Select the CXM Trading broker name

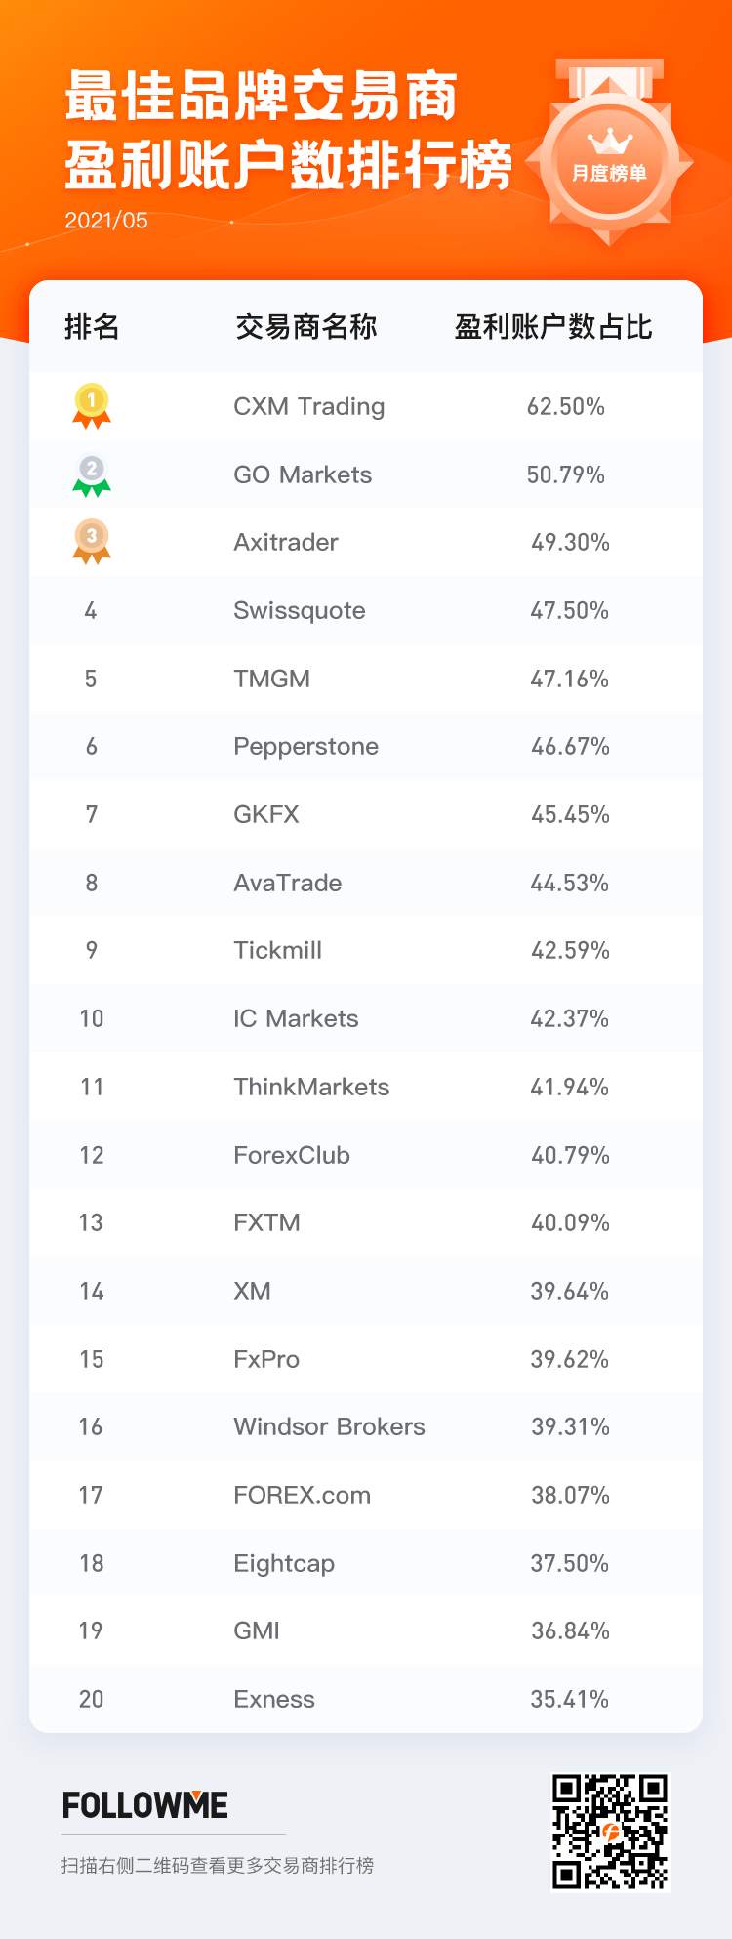tap(308, 406)
